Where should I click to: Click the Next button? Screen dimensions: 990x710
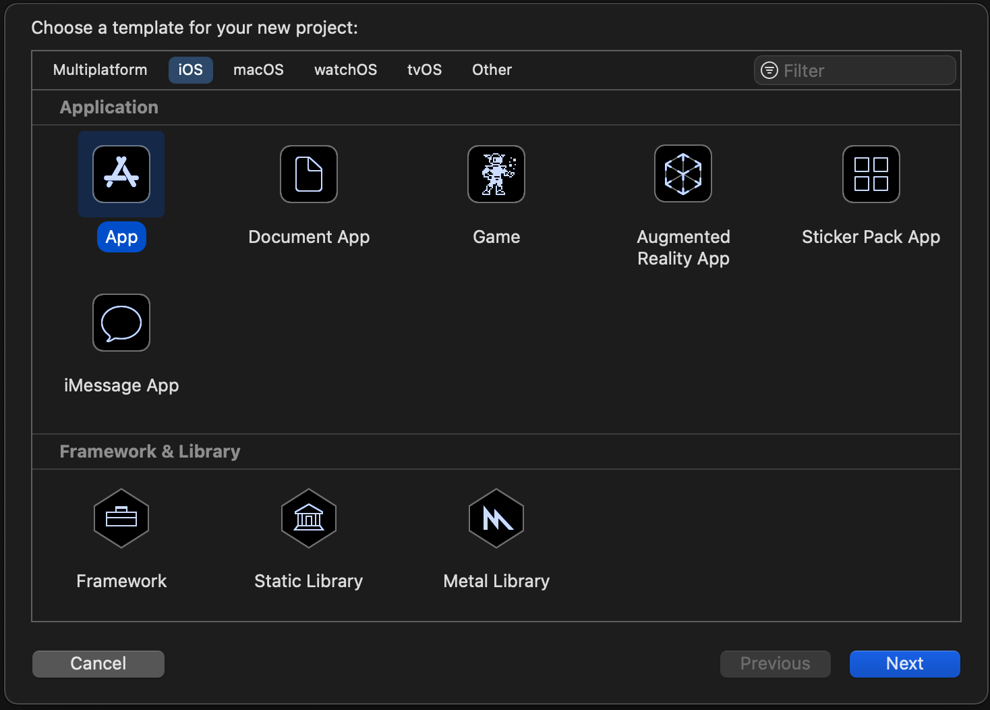[x=904, y=663]
